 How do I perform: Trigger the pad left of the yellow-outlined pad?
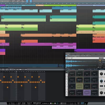(x=72, y=80)
